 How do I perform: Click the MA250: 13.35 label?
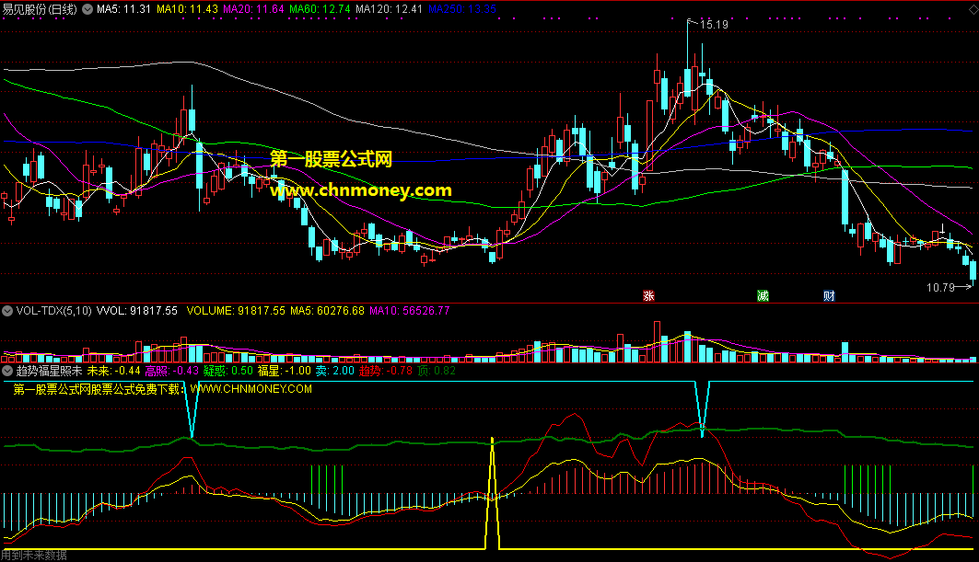tap(462, 9)
